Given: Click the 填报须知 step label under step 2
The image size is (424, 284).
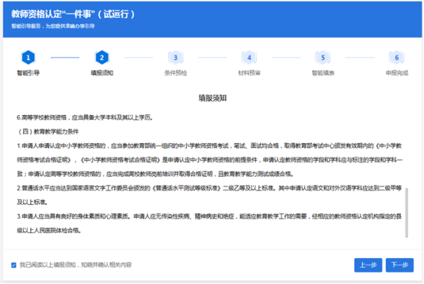Looking at the screenshot, I should point(102,73).
